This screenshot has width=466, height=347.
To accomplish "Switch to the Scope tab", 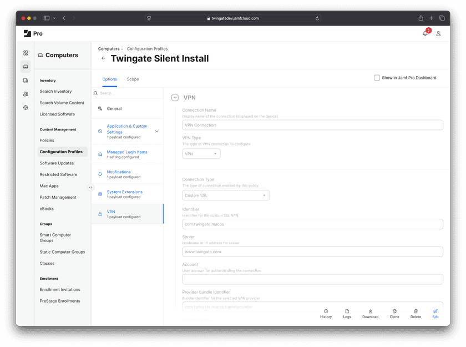I will (133, 79).
